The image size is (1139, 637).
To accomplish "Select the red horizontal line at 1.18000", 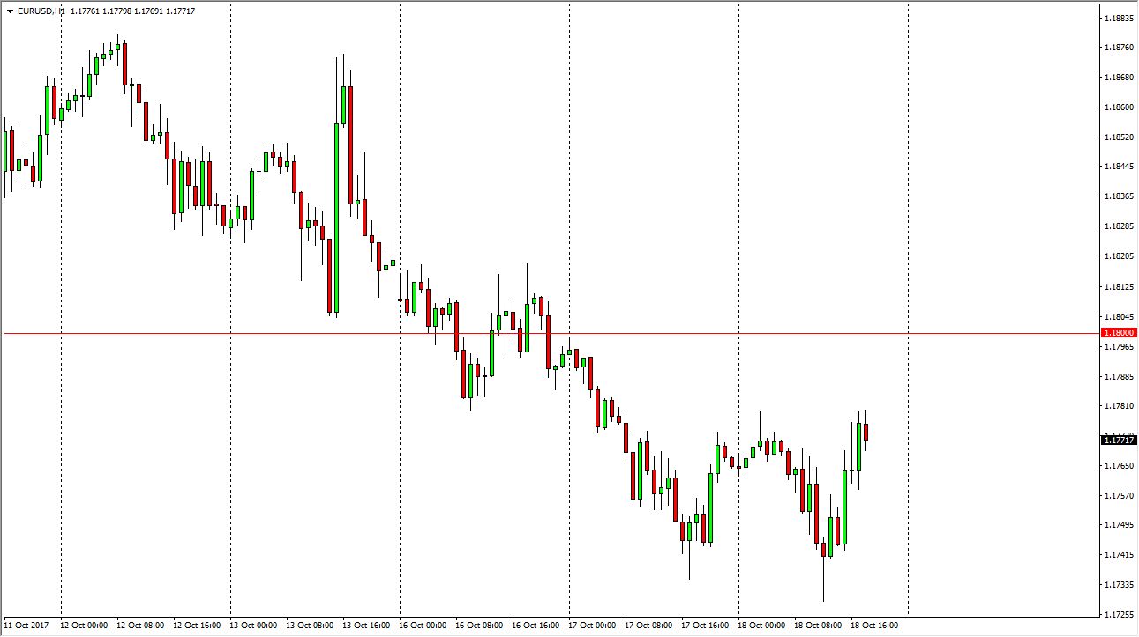I will [x=529, y=333].
